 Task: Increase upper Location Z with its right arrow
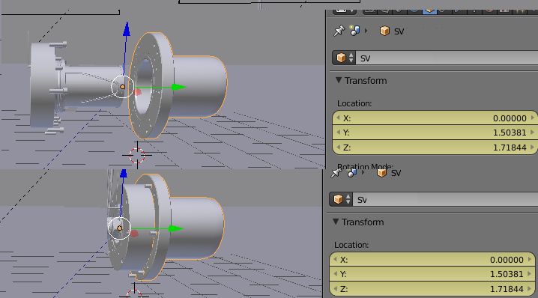(x=533, y=147)
